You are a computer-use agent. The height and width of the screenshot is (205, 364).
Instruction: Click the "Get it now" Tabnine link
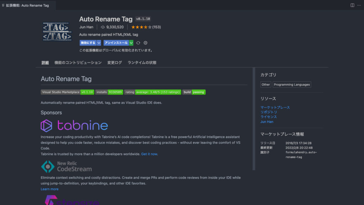point(149,154)
